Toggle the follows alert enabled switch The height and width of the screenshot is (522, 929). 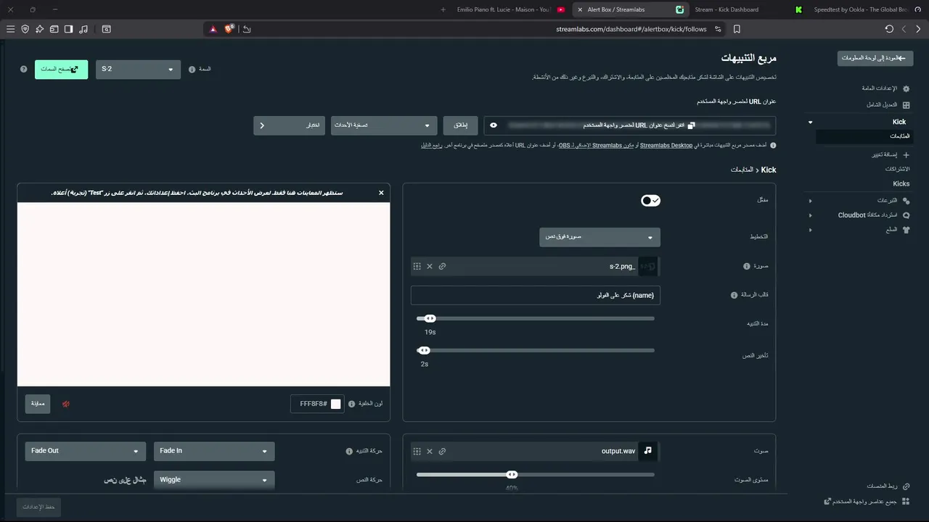[650, 200]
